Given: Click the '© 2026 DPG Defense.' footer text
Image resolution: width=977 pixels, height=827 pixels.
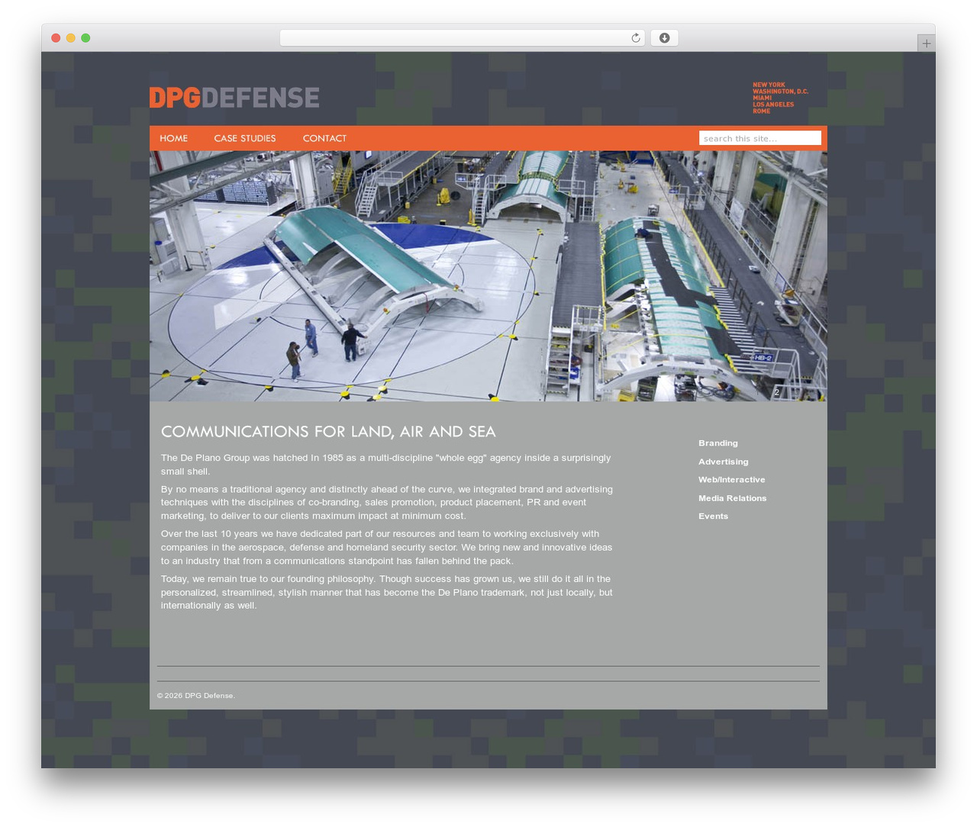Looking at the screenshot, I should pos(196,696).
